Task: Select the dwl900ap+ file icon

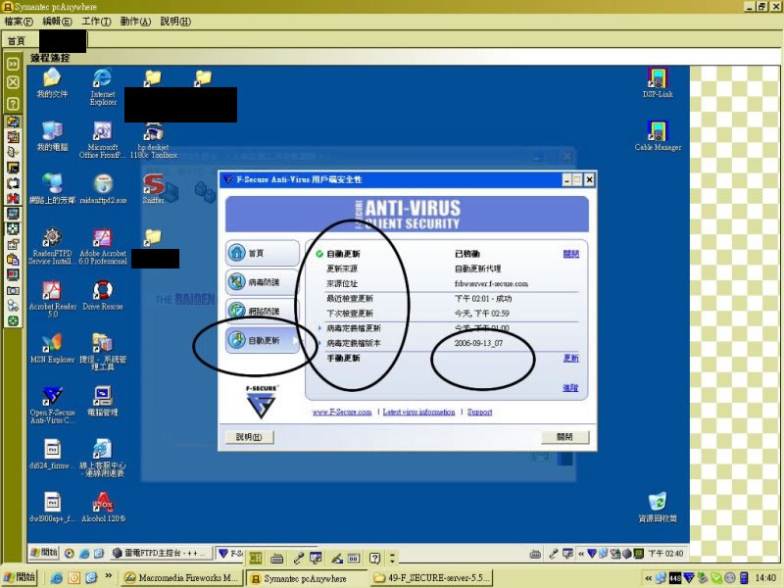Action: (52, 508)
